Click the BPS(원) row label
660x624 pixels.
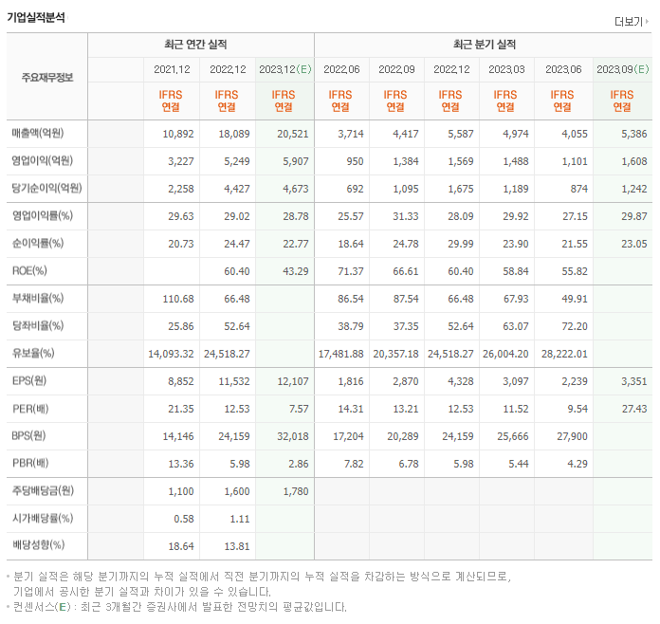click(x=28, y=436)
